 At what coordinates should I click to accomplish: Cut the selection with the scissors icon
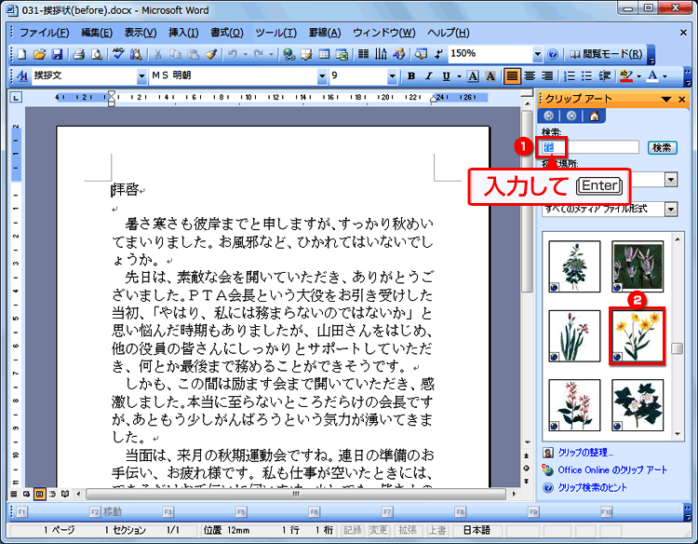157,54
